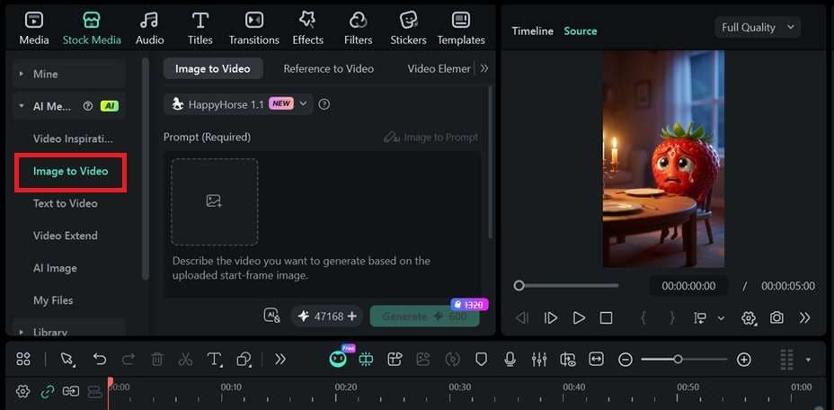
Task: Open the Transitions tab
Action: coord(253,30)
